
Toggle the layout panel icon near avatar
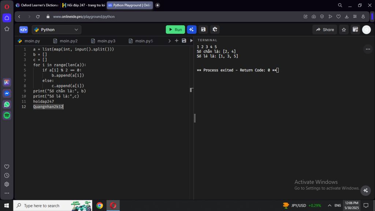[355, 30]
